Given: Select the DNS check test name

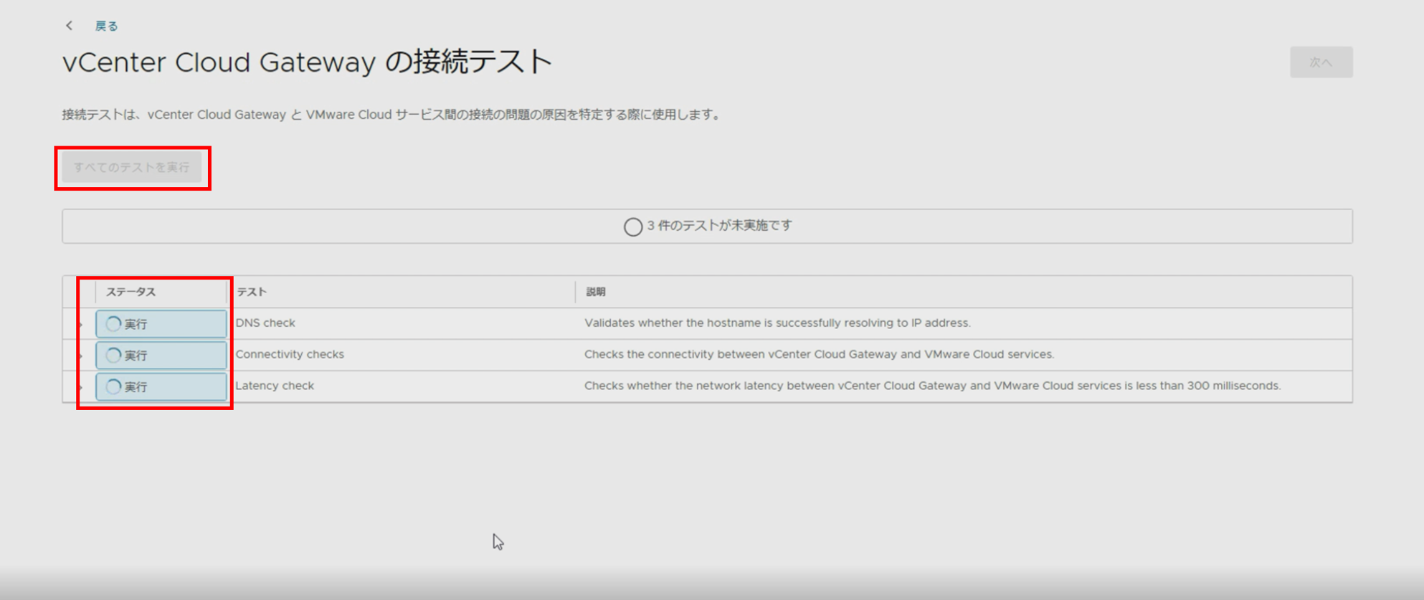Looking at the screenshot, I should tap(265, 323).
